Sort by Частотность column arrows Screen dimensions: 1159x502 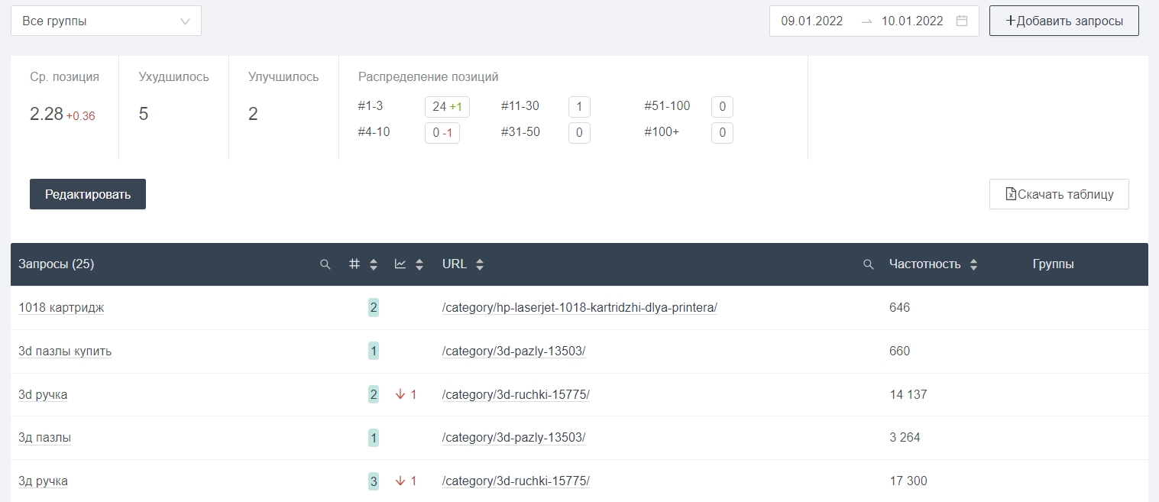point(973,264)
